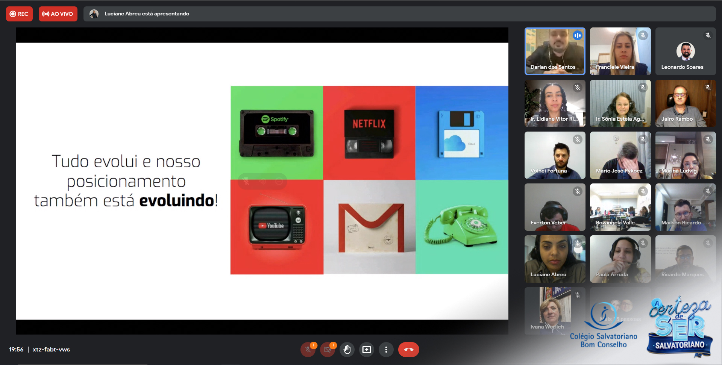This screenshot has width=722, height=365.
Task: Open the three-dot more options menu
Action: click(x=386, y=350)
